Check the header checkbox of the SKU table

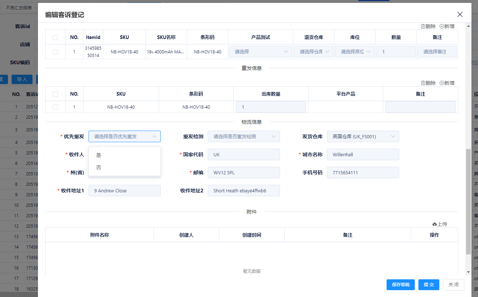tap(55, 37)
